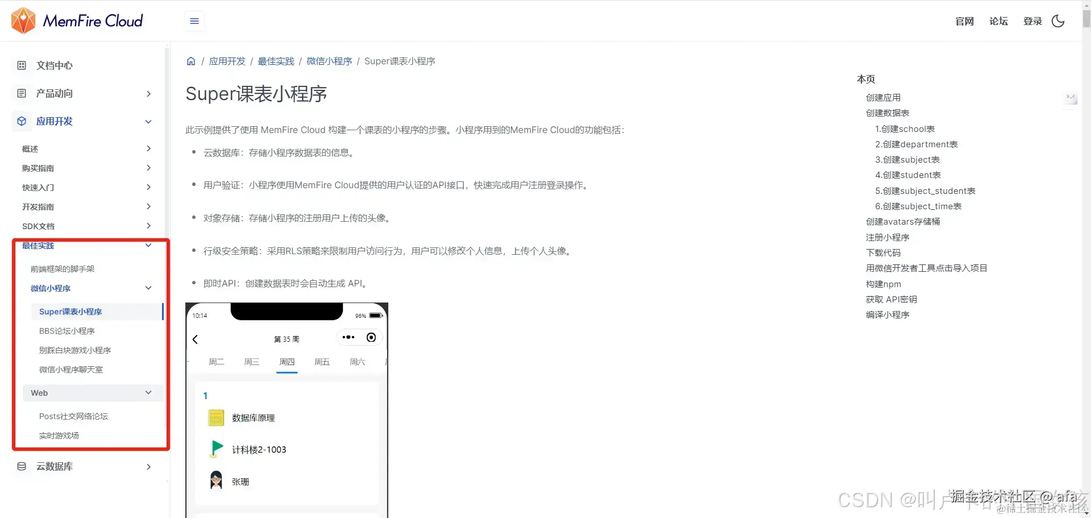Expand the Web section in sidebar

click(148, 392)
